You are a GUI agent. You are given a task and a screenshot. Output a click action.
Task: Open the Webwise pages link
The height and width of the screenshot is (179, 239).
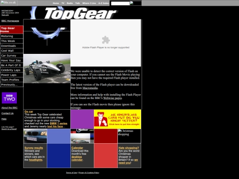click(x=112, y=98)
